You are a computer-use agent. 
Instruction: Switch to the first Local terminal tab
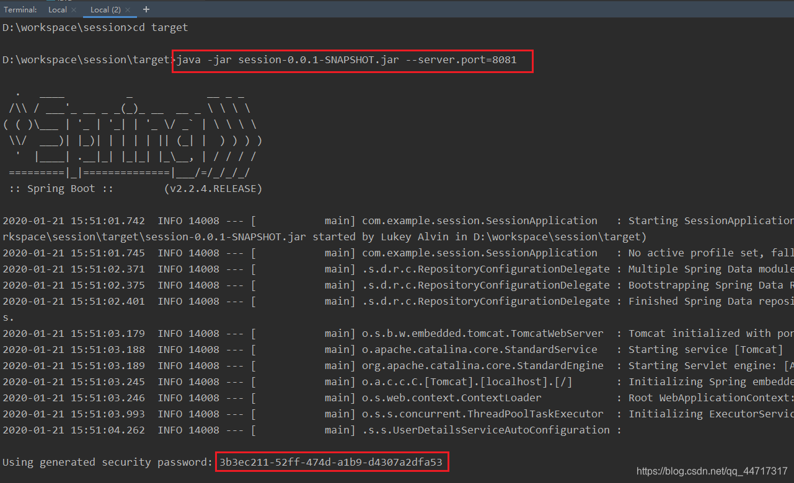point(57,9)
